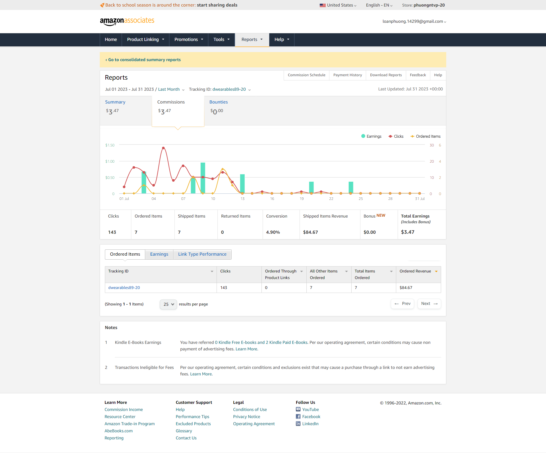Open Excluded Products footer link
This screenshot has width=546, height=453.
pos(193,424)
